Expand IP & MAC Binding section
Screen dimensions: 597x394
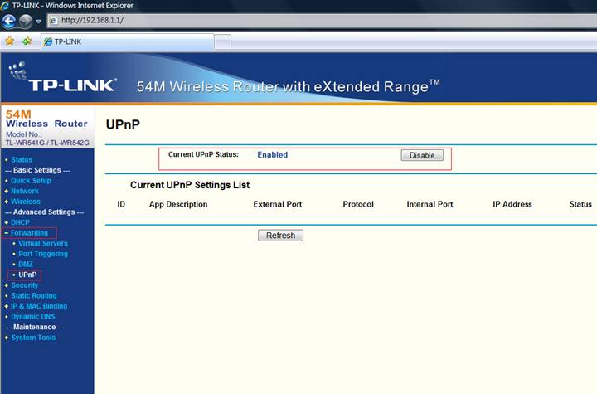(39, 306)
